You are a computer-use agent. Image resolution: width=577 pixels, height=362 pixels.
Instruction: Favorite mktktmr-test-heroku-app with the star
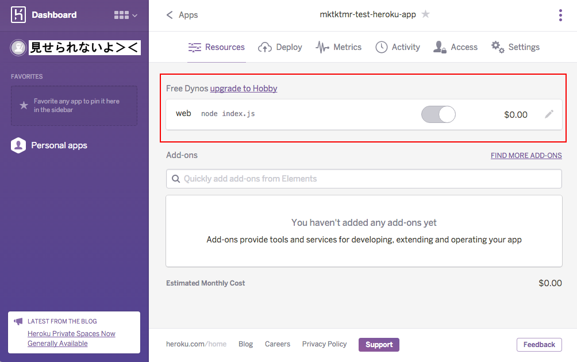425,14
